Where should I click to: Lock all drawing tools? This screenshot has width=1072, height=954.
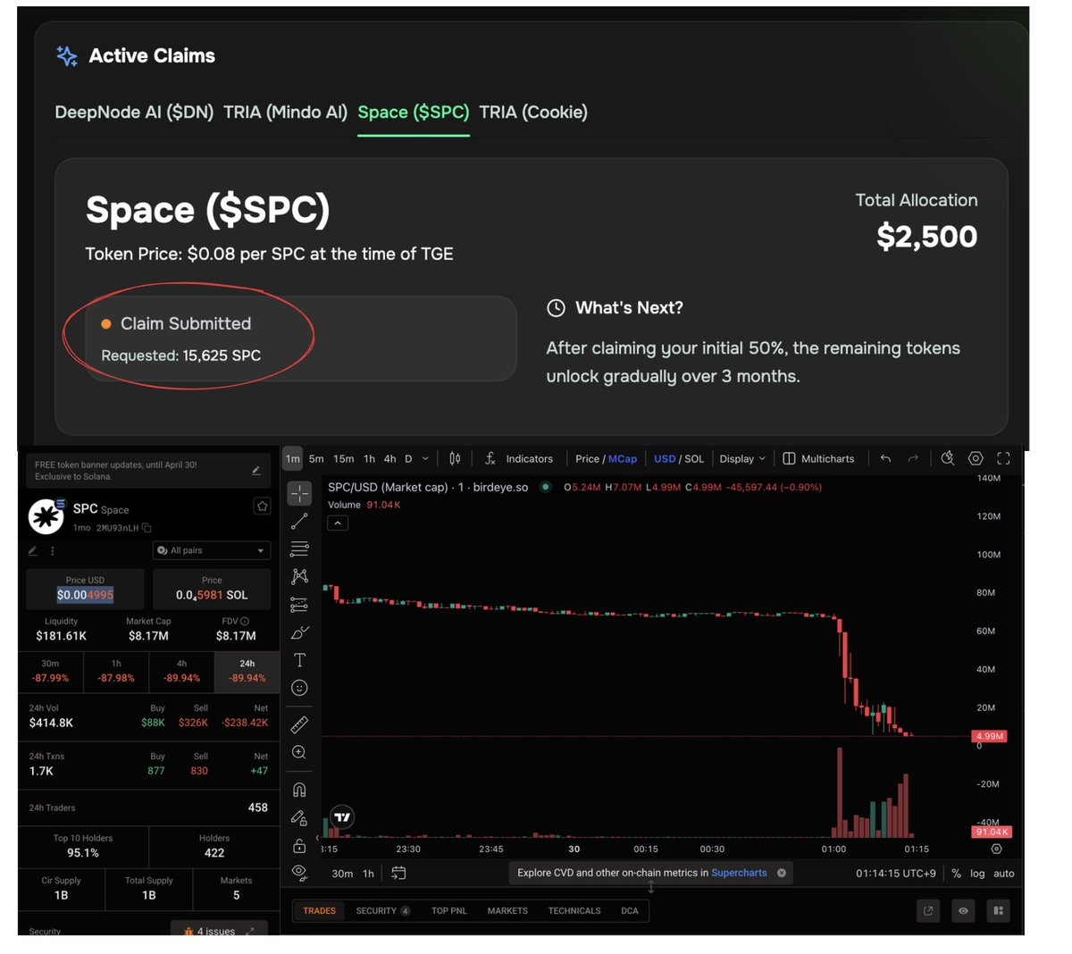(x=299, y=845)
